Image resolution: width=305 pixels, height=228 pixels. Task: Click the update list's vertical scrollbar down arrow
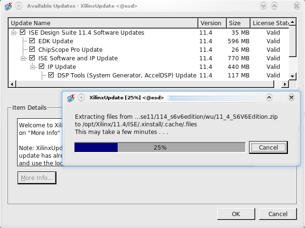tap(293, 76)
